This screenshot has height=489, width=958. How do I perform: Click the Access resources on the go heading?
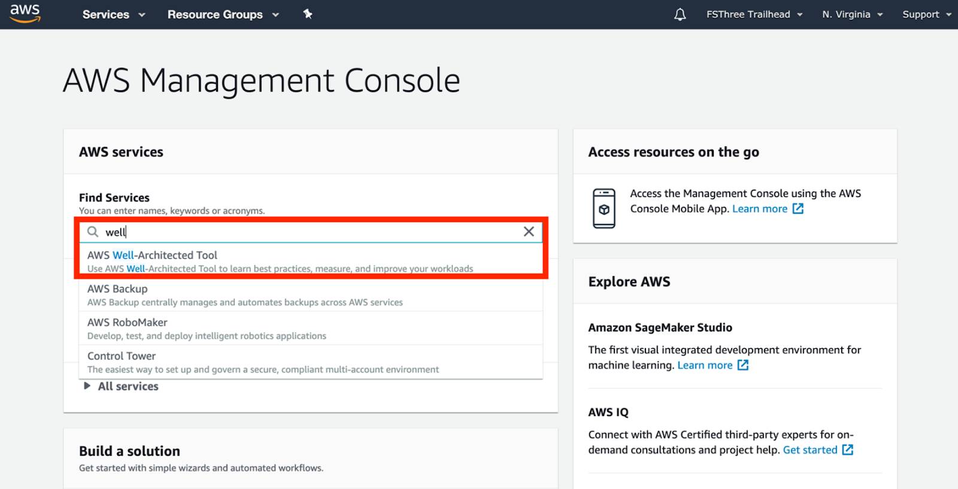tap(674, 152)
